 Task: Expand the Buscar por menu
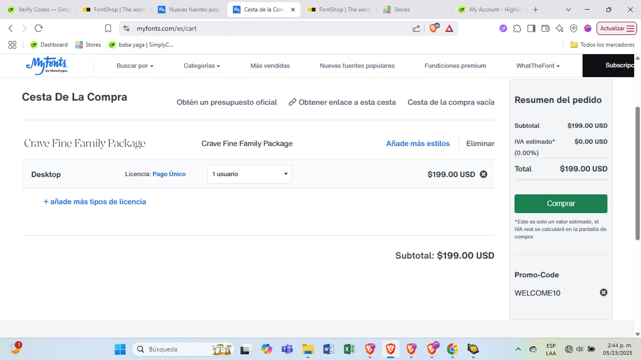pos(135,66)
